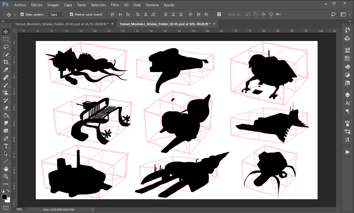Click the auto-align layers button
Screen dimensions: 354x213
click(x=219, y=14)
